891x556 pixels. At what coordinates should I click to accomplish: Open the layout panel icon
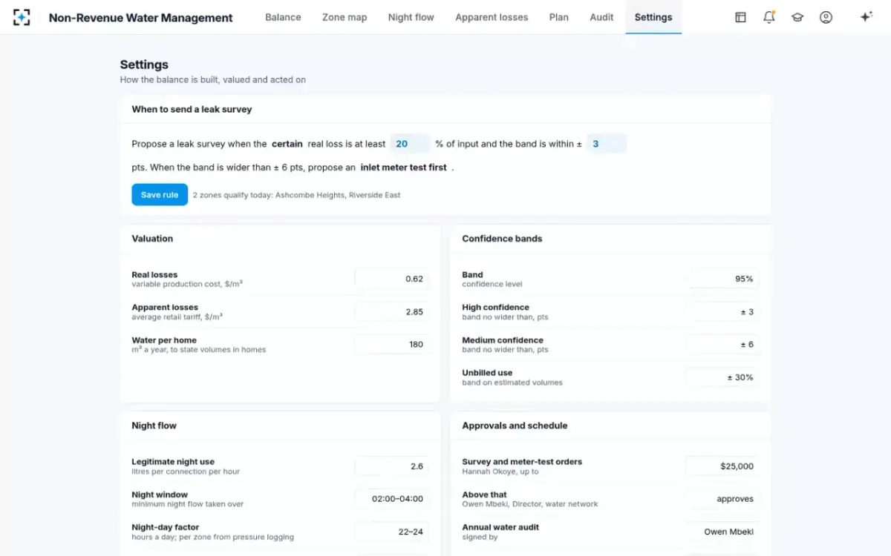point(740,17)
